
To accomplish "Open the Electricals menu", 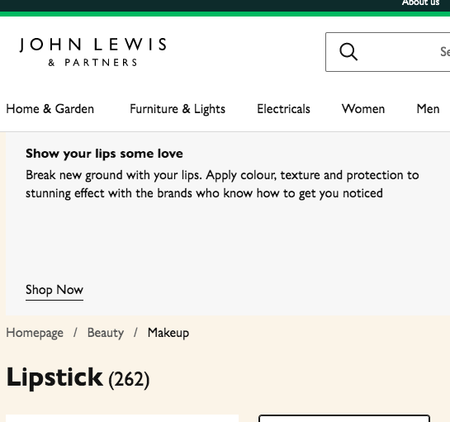I will [x=283, y=109].
